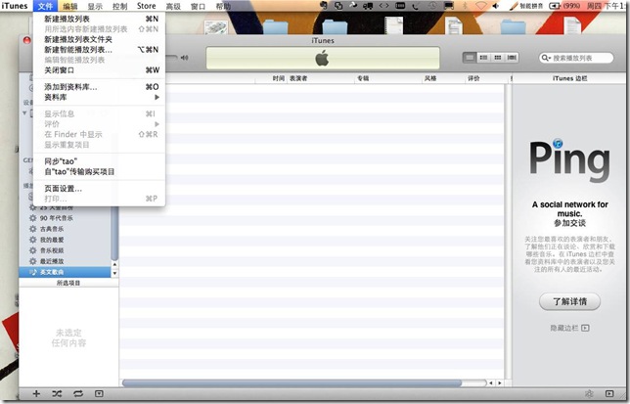The image size is (630, 404).
Task: Click the horizontal scroll left arrow
Action: (490, 383)
